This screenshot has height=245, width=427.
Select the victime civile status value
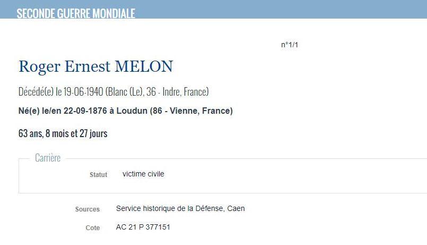(143, 174)
